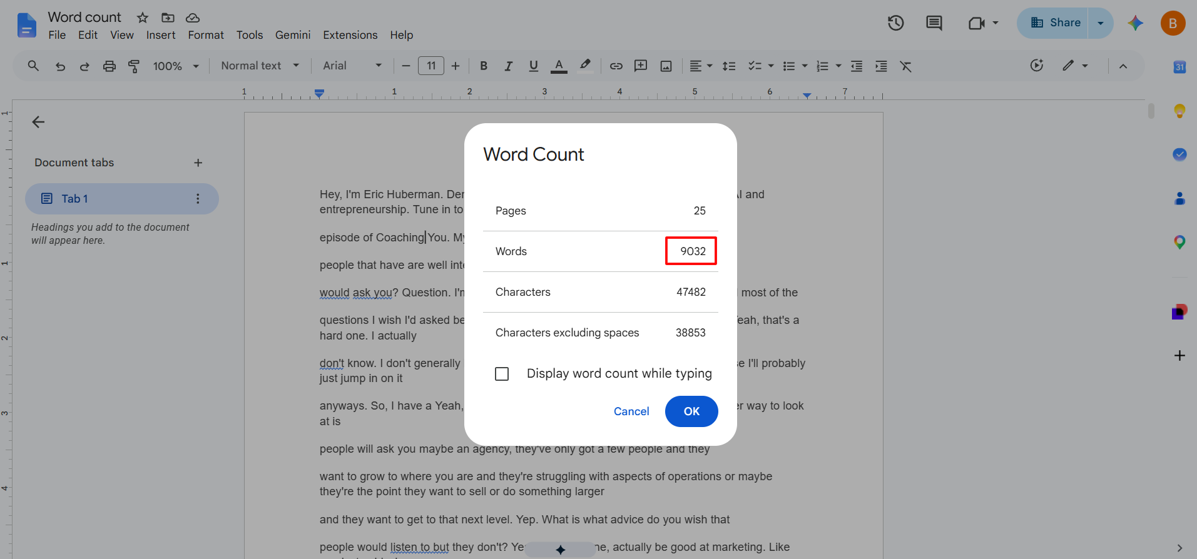This screenshot has height=559, width=1197.
Task: Open Google Maps side panel
Action: pyautogui.click(x=1179, y=242)
